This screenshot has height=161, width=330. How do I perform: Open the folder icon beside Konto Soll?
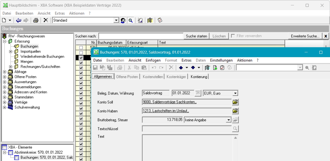point(235,102)
